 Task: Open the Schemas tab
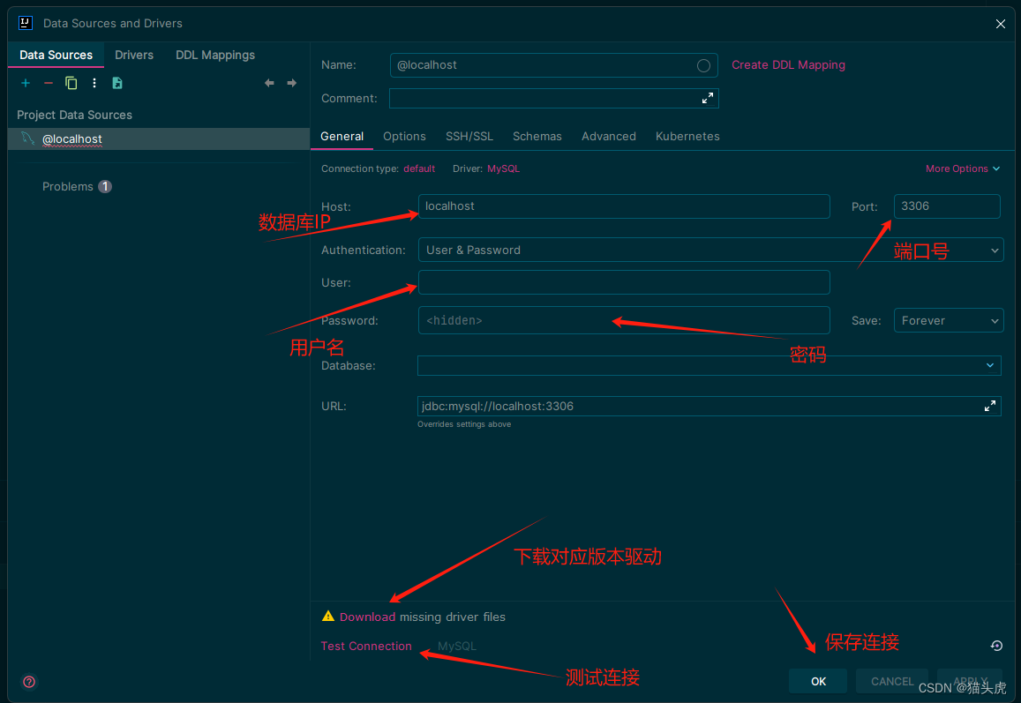(x=537, y=136)
